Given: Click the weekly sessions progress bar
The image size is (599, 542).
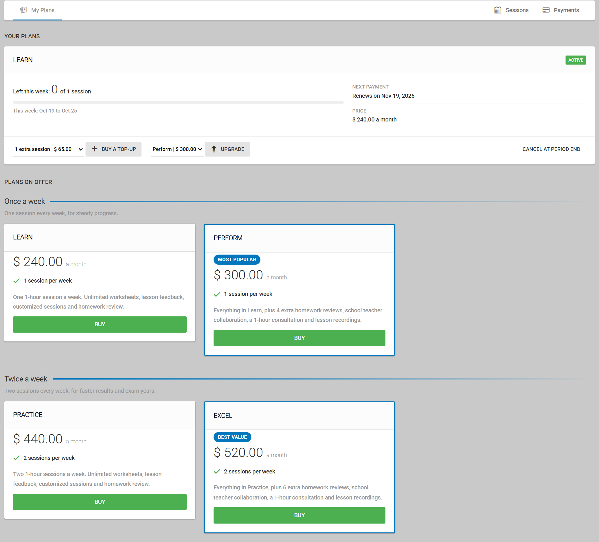Looking at the screenshot, I should (x=178, y=102).
